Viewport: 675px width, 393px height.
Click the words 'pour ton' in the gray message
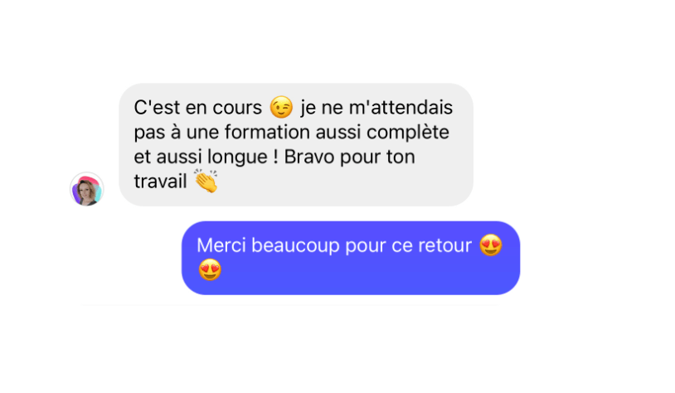tap(377, 157)
